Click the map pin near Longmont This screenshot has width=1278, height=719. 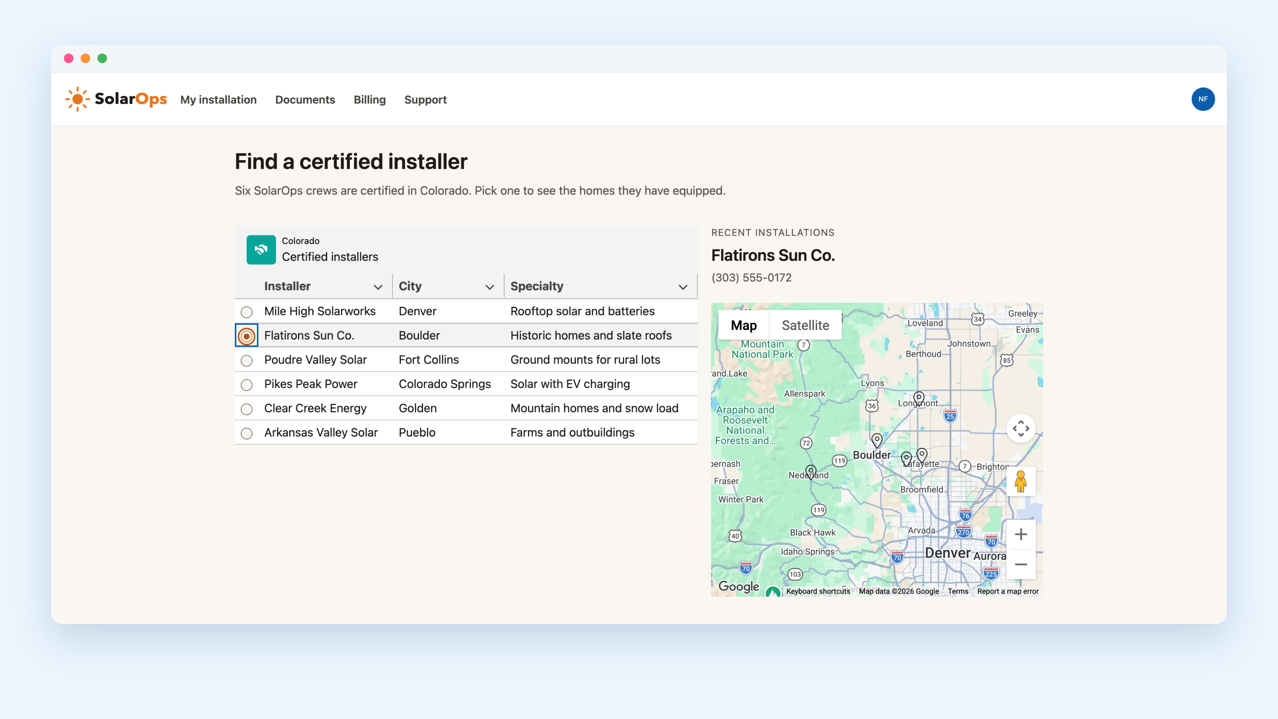click(x=919, y=399)
